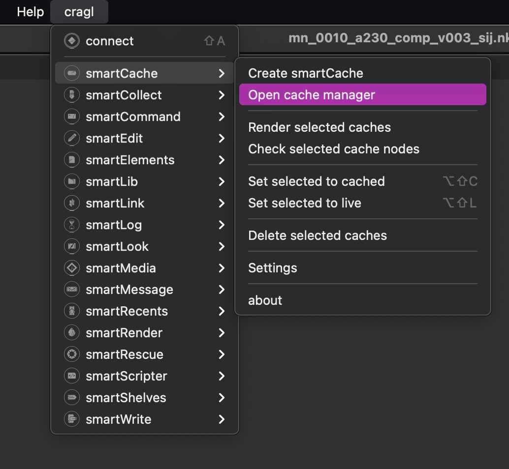Screen dimensions: 509x469
Task: Click the smartCollect icon
Action: tap(72, 94)
